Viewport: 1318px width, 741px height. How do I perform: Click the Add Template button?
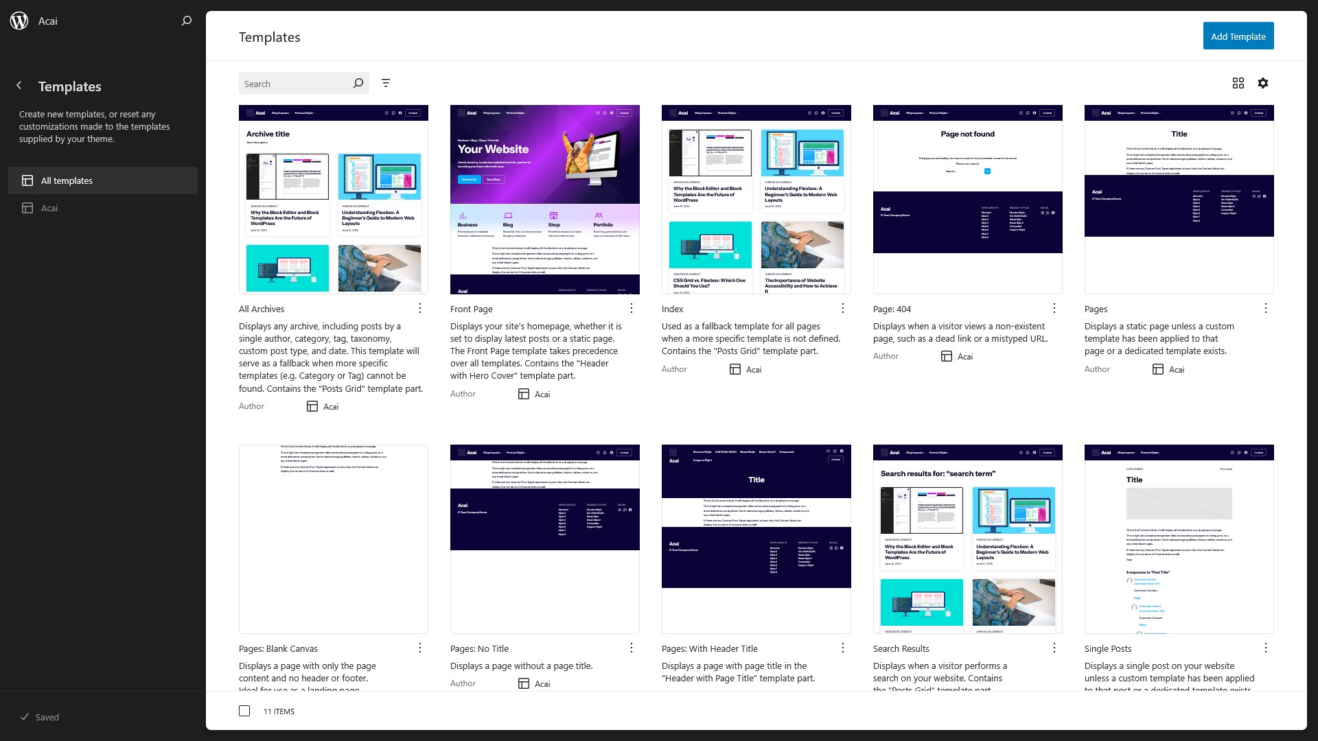click(1238, 36)
